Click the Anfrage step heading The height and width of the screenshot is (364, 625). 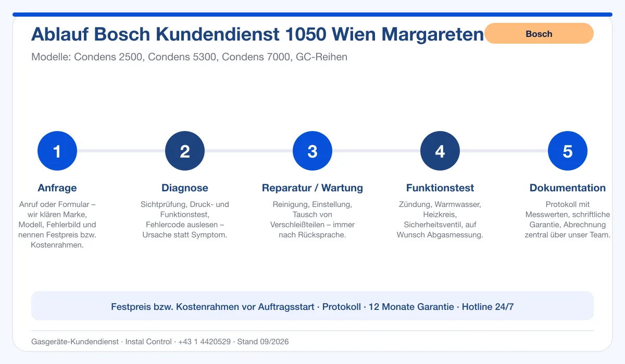click(x=57, y=188)
